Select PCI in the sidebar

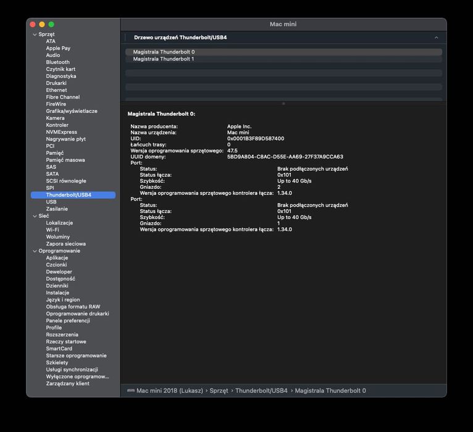[x=50, y=146]
